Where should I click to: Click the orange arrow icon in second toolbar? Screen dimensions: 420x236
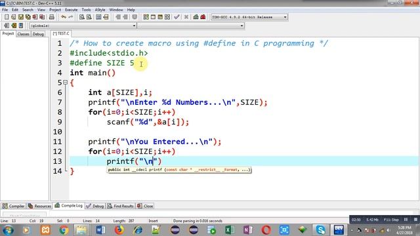pyautogui.click(x=14, y=26)
